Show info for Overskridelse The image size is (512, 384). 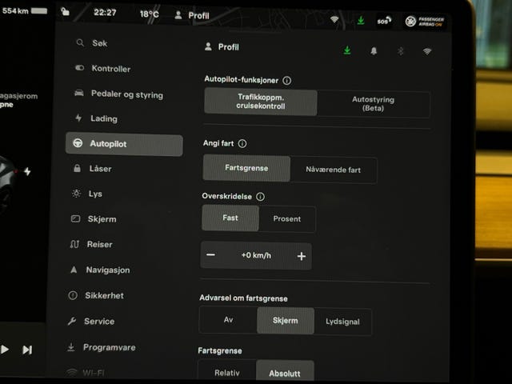pyautogui.click(x=260, y=197)
